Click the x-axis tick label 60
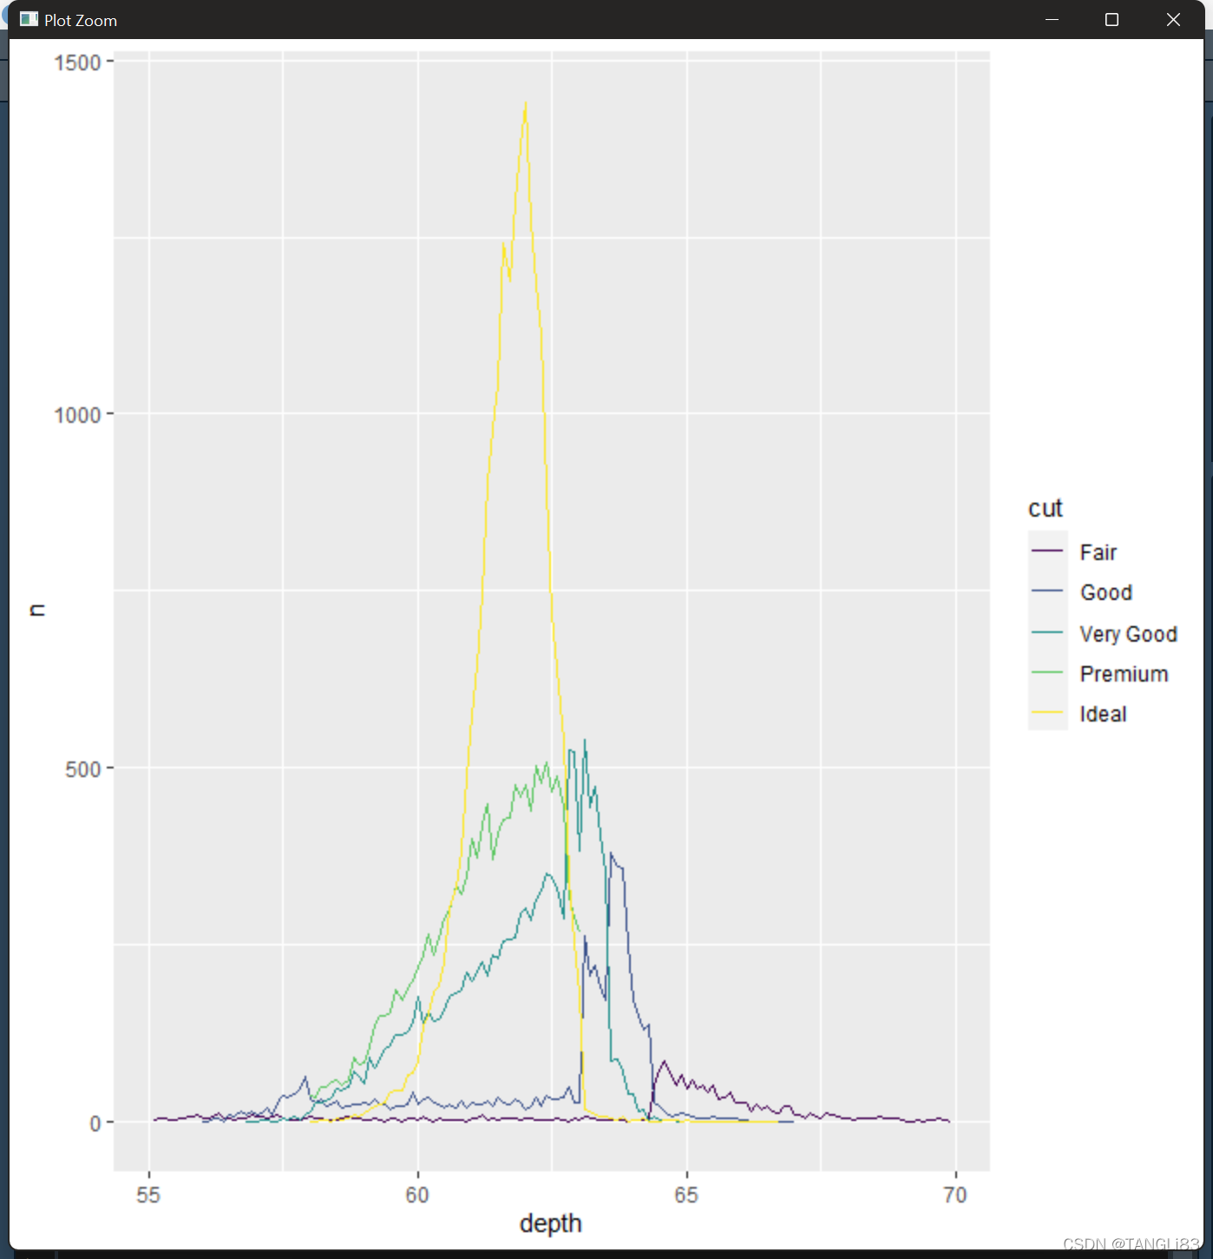The width and height of the screenshot is (1213, 1259). pyautogui.click(x=417, y=1196)
